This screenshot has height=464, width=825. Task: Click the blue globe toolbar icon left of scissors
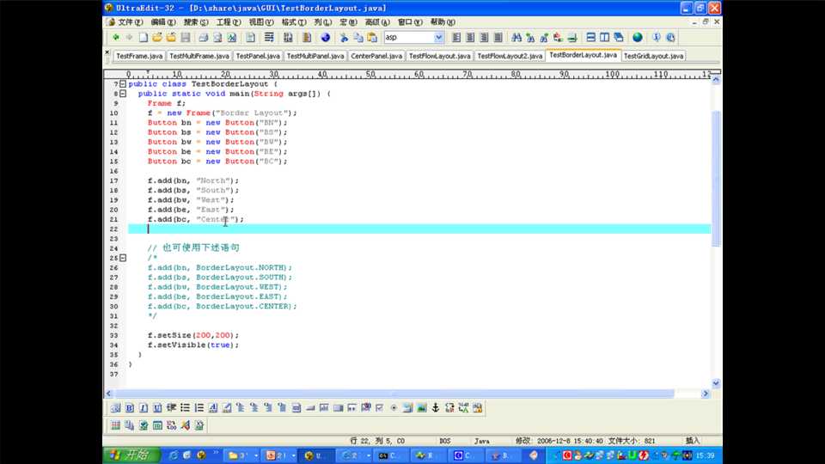[325, 37]
